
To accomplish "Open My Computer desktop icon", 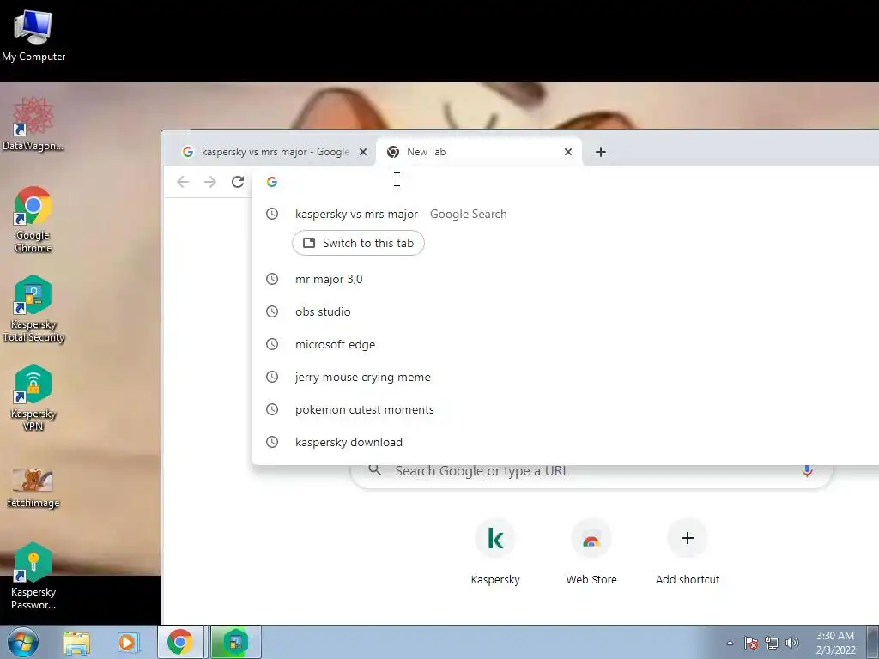I will pyautogui.click(x=33, y=35).
